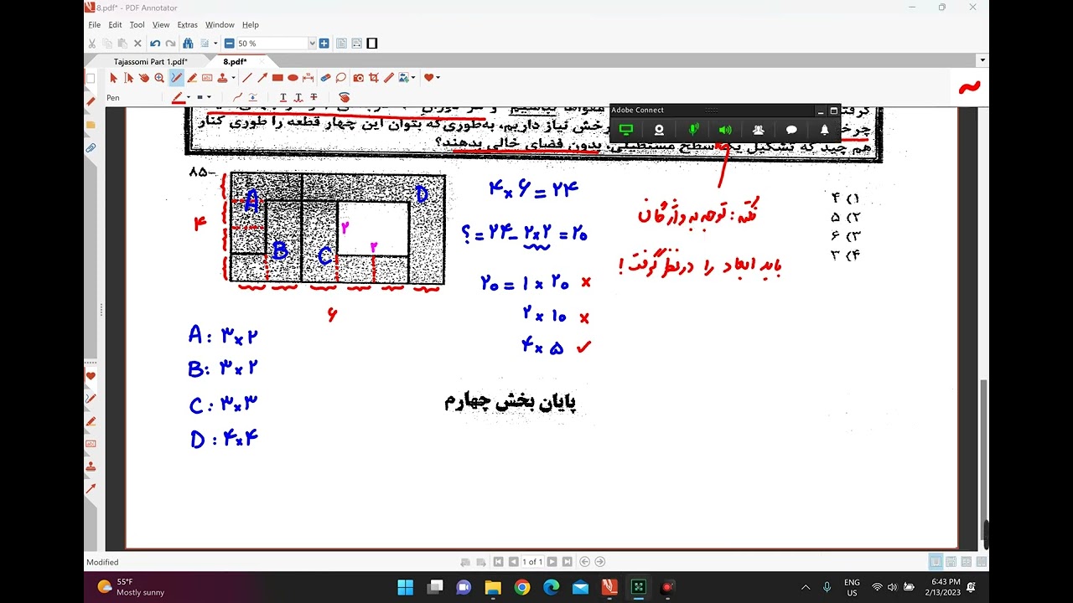
Task: Undo the last annotation
Action: point(155,44)
